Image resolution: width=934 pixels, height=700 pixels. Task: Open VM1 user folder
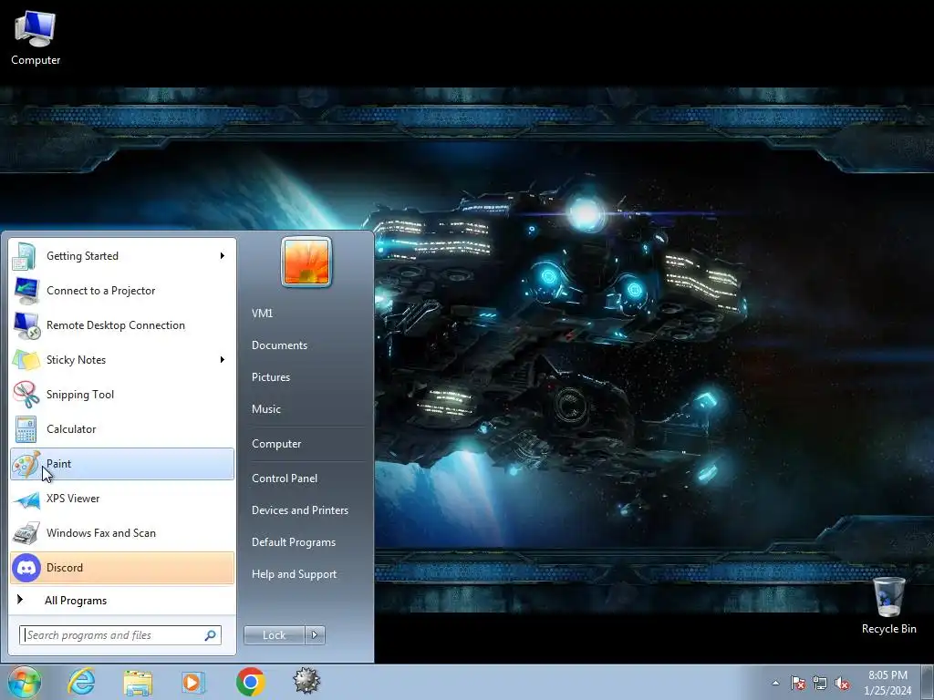(262, 314)
